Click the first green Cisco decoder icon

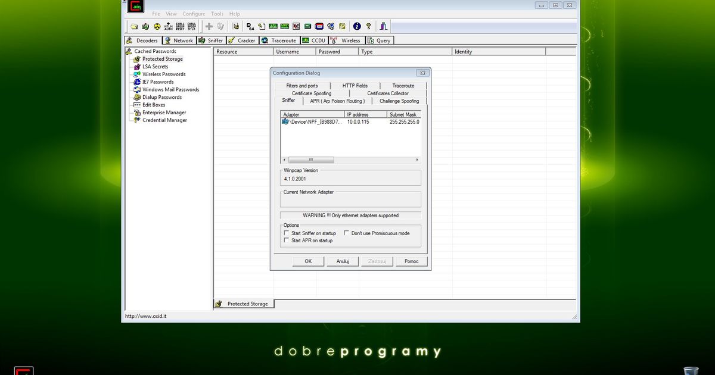pyautogui.click(x=273, y=26)
